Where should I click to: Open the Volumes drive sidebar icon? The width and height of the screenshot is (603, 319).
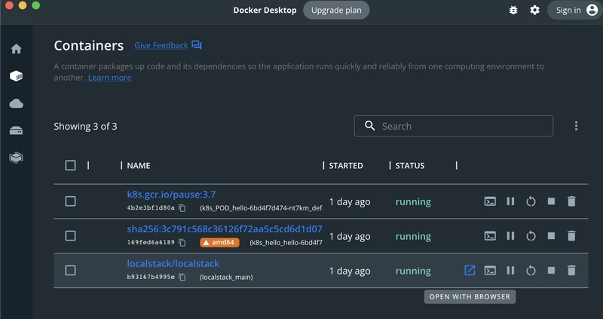(16, 130)
